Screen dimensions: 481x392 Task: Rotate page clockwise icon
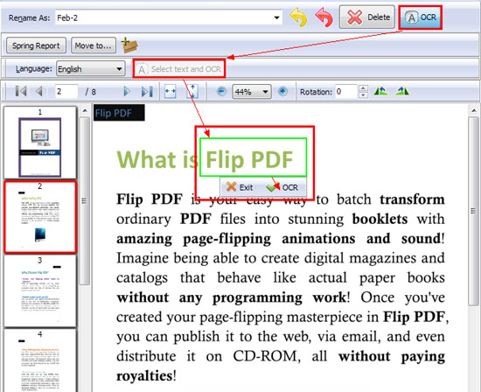[402, 91]
